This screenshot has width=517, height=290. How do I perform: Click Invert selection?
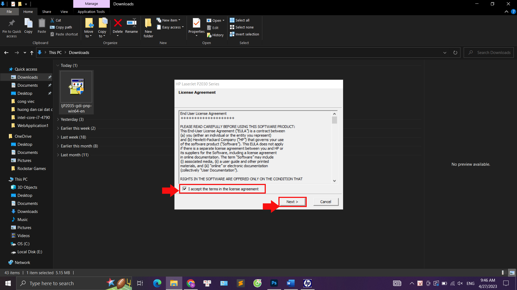244,34
